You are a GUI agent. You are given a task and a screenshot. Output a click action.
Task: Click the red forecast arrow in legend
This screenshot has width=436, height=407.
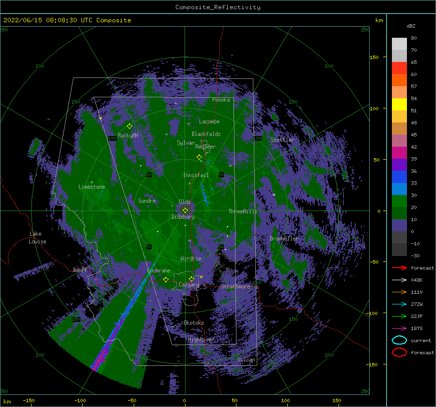pyautogui.click(x=399, y=268)
